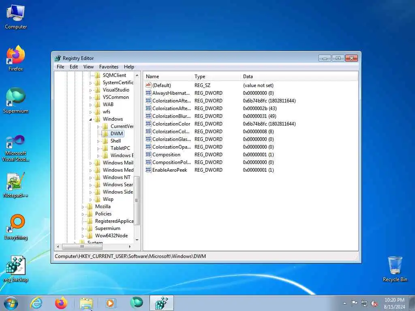The height and width of the screenshot is (311, 415).
Task: Select the Windows Mail key
Action: pyautogui.click(x=118, y=163)
